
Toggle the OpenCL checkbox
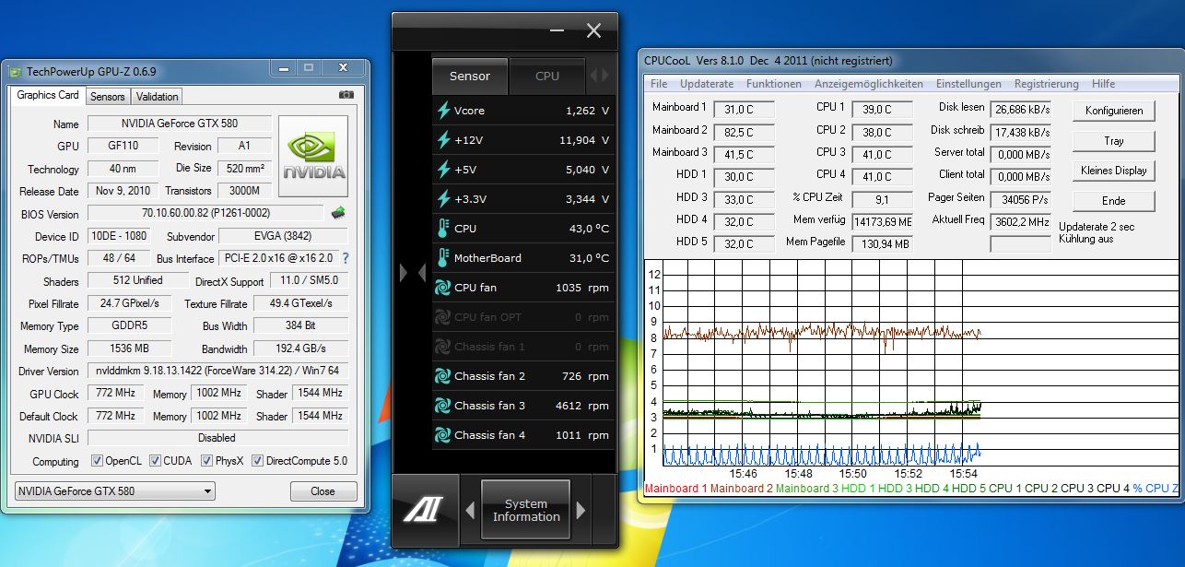pos(97,461)
